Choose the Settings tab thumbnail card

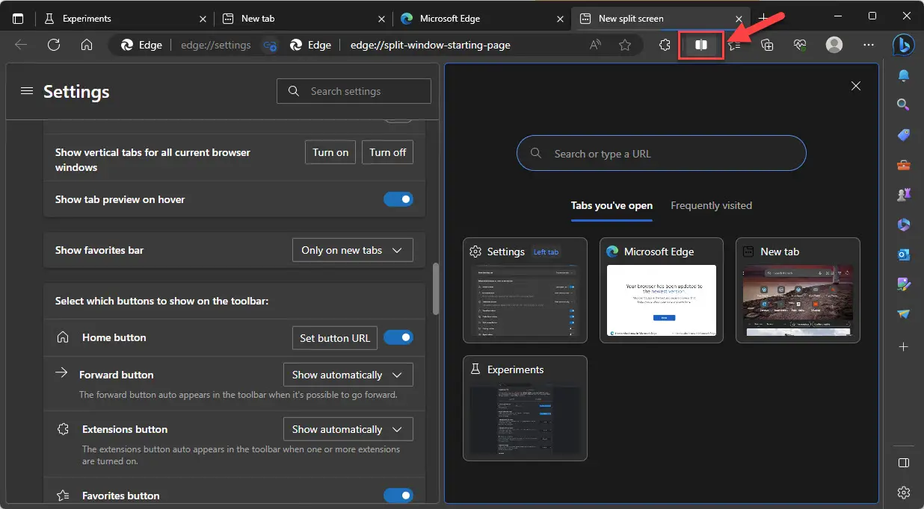[525, 290]
